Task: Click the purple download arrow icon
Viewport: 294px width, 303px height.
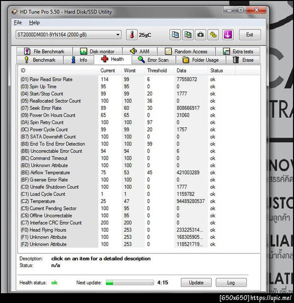Action: pos(228,35)
